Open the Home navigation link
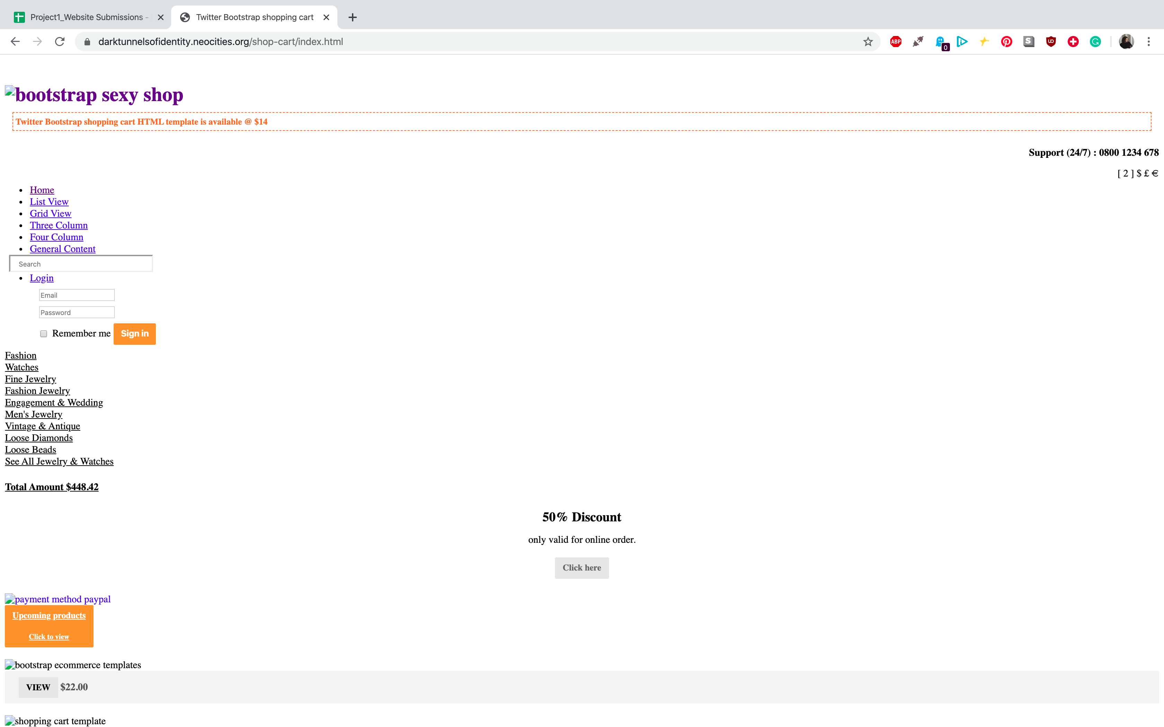Image resolution: width=1164 pixels, height=727 pixels. tap(42, 190)
